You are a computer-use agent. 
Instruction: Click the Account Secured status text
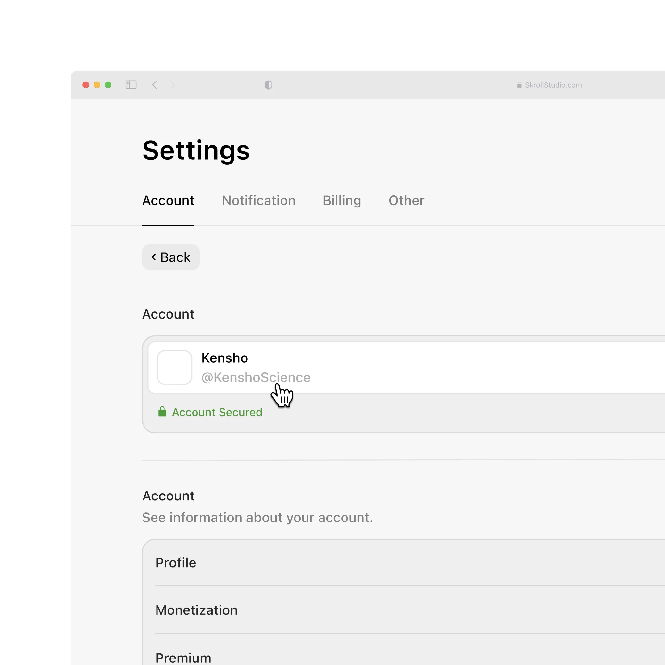tap(217, 412)
